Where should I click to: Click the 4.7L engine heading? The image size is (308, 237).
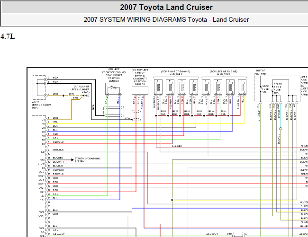click(x=8, y=36)
